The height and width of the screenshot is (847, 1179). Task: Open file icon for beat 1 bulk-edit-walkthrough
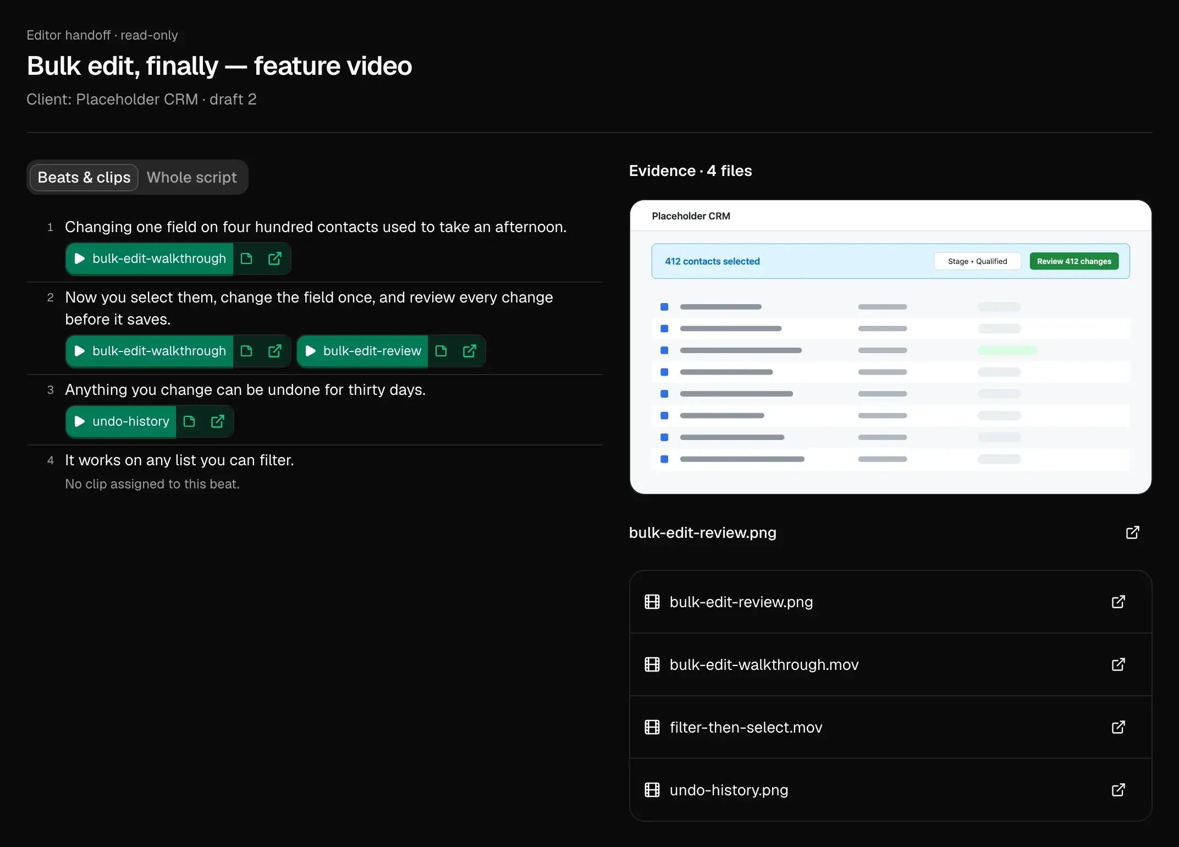pyautogui.click(x=246, y=258)
